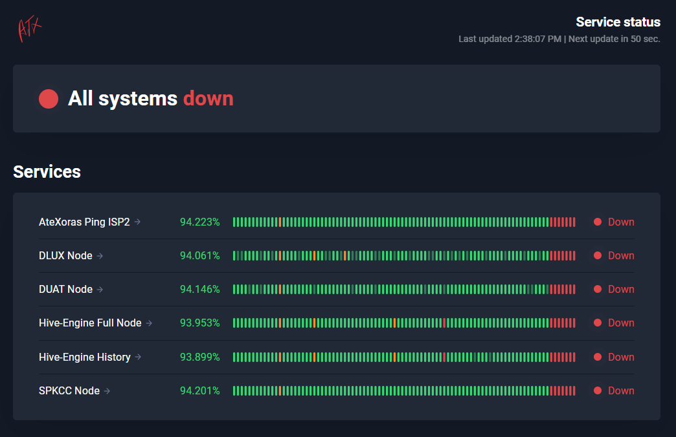Screen dimensions: 676x437
Task: Click the Down status text for Hive-Engine History
Action: pos(621,357)
